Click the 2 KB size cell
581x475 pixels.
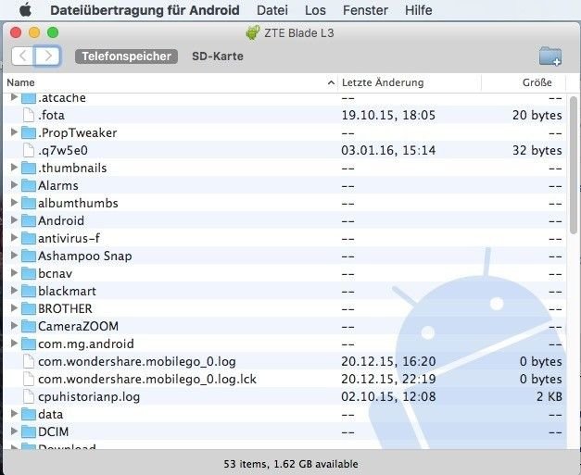pyautogui.click(x=549, y=396)
